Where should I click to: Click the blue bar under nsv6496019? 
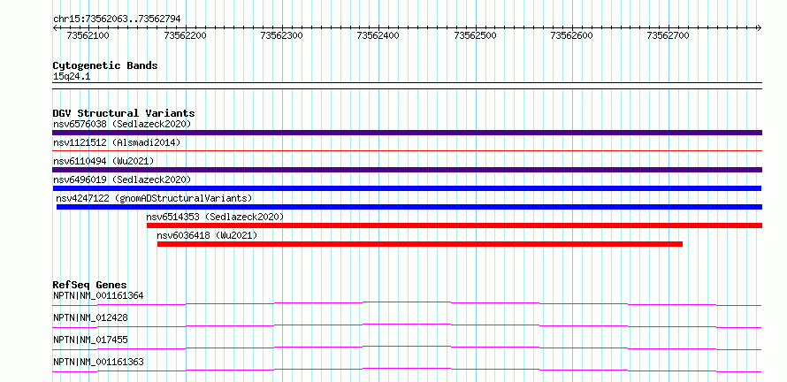407,188
